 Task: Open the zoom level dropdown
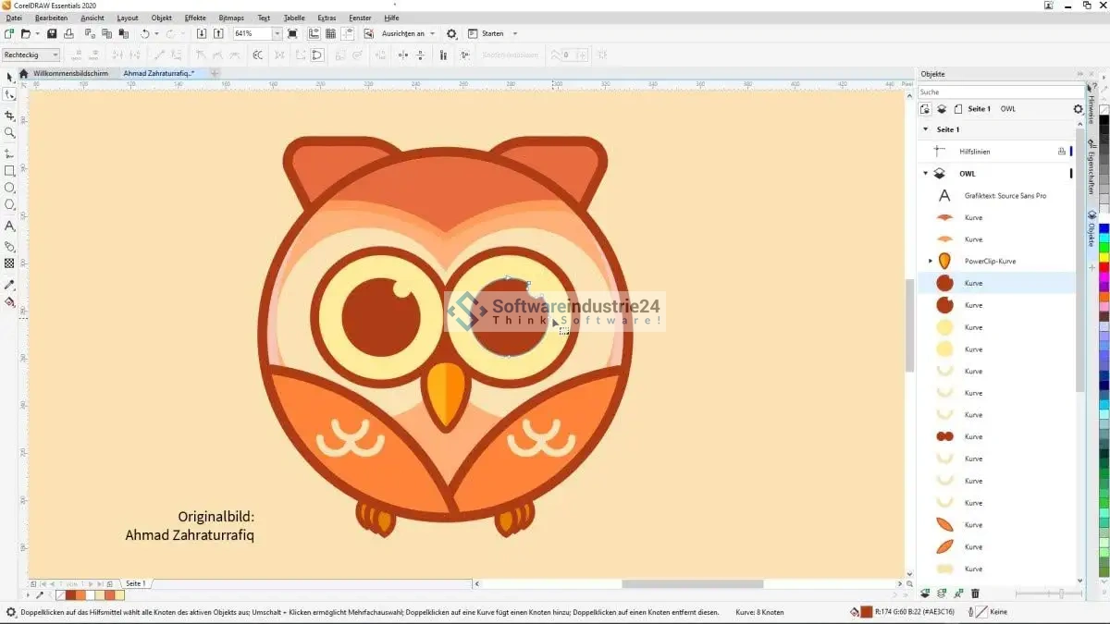[x=277, y=34]
